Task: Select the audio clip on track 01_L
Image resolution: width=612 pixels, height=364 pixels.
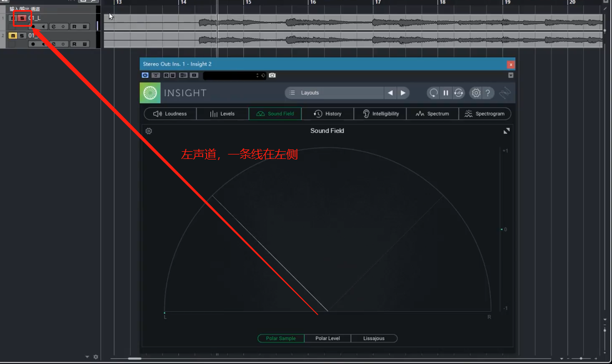Action: point(353,23)
